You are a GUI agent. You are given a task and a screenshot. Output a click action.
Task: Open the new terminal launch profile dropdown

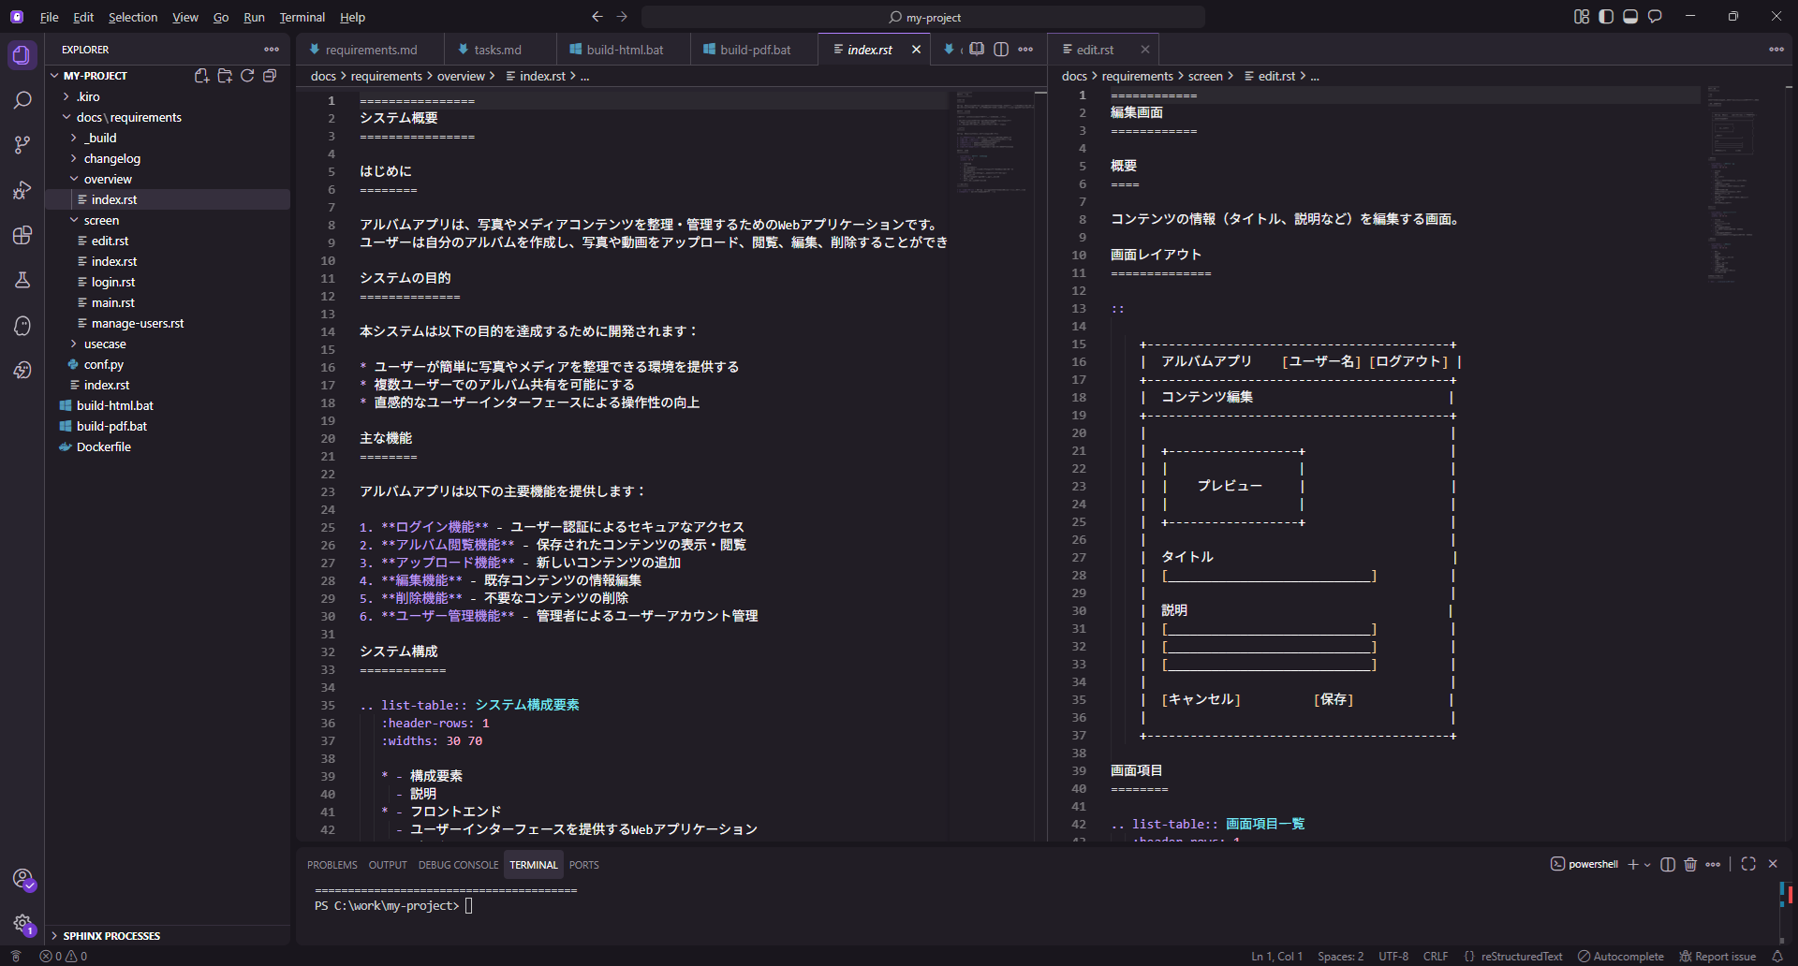coord(1647,865)
